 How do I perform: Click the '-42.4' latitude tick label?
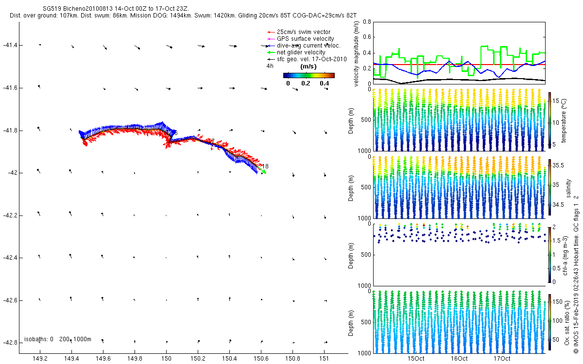point(10,258)
